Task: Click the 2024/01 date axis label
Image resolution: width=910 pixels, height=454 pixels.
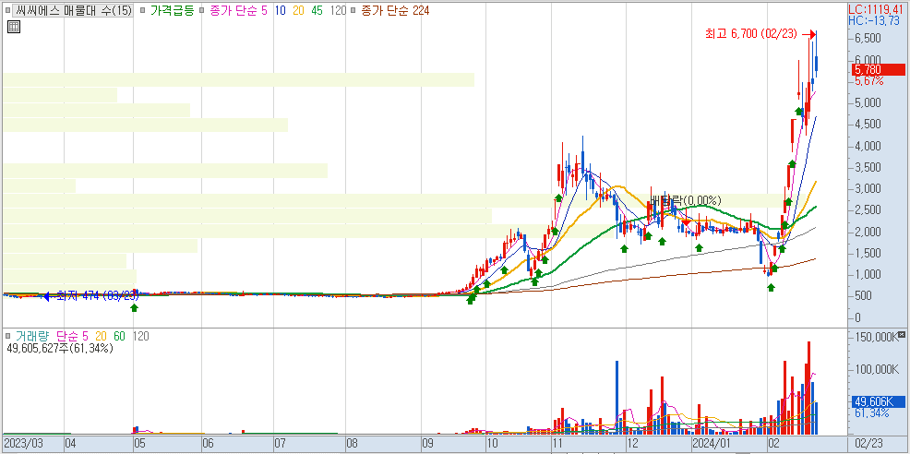Action: coord(712,444)
